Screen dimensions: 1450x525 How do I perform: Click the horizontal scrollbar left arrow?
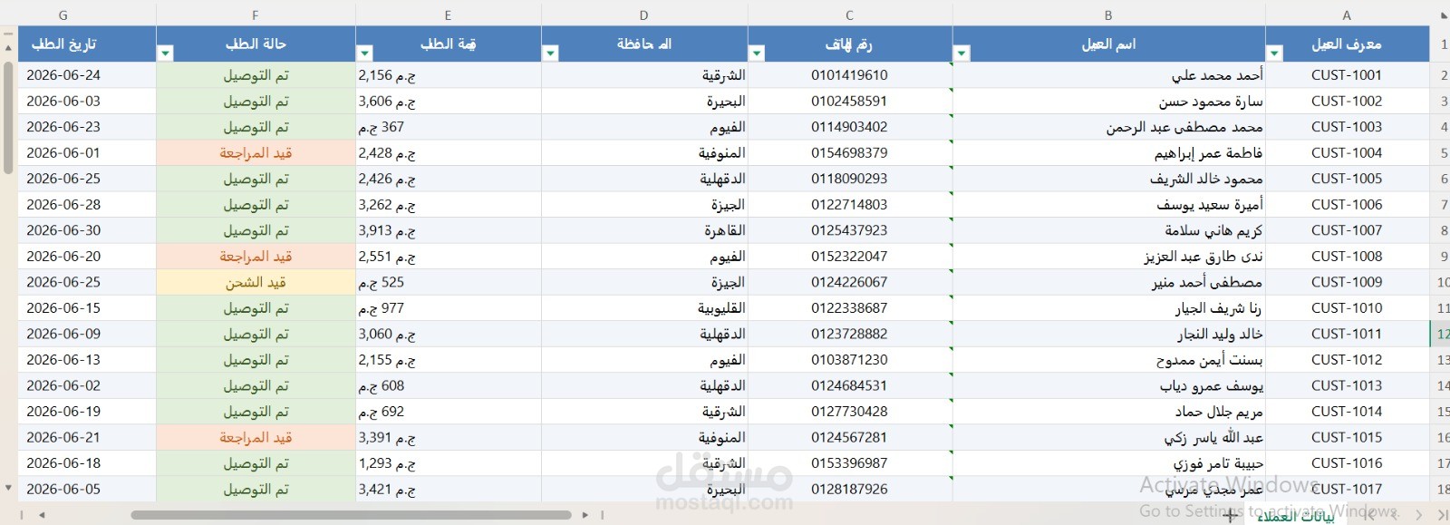[42, 515]
